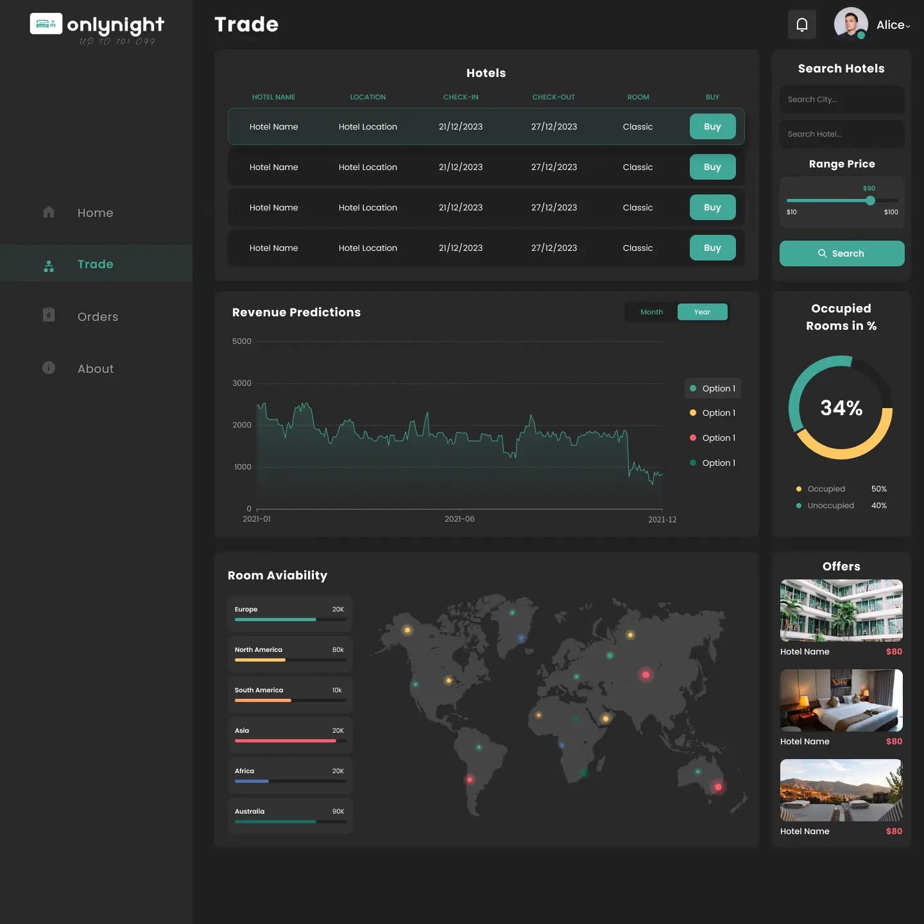Expand the Alice user dropdown arrow

908,26
